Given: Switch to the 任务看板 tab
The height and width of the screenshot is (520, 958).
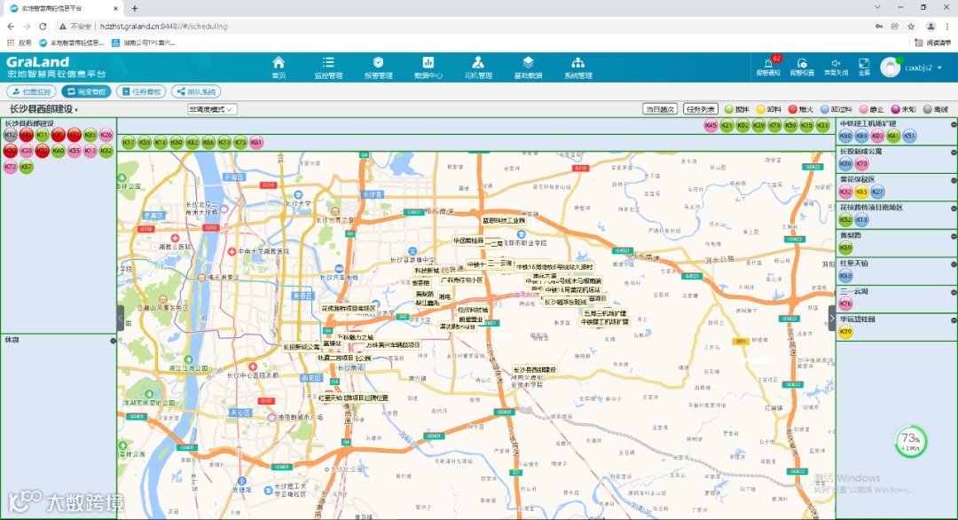Looking at the screenshot, I should 141,91.
